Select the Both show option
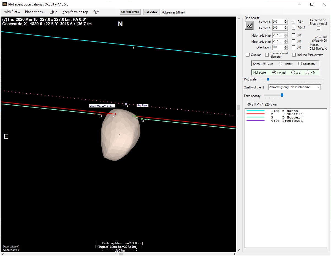The height and width of the screenshot is (256, 331). click(x=265, y=64)
